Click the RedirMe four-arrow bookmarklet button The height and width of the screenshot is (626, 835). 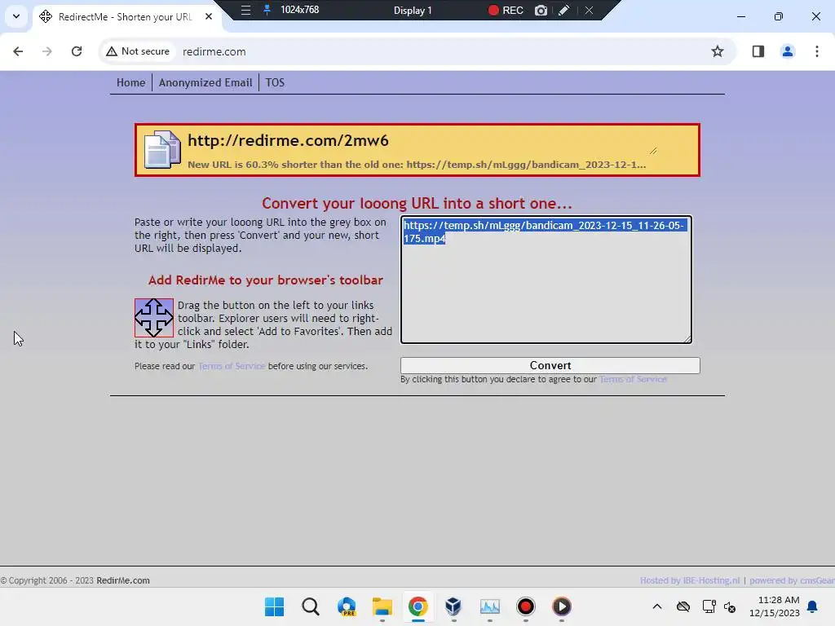pos(154,318)
